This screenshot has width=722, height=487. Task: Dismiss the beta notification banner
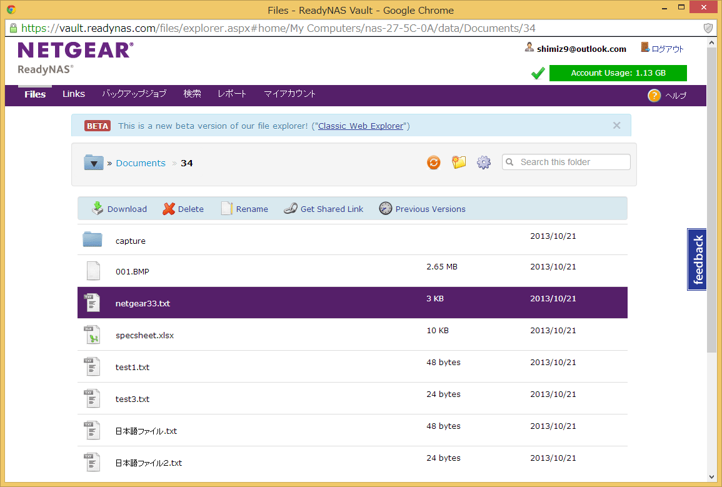[x=616, y=126]
